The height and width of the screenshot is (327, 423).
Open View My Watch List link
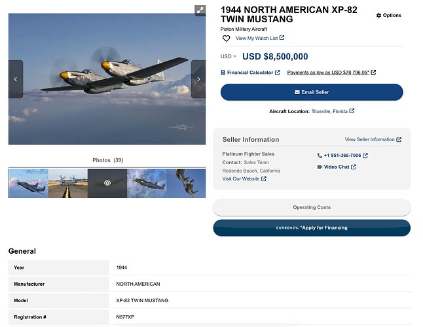pyautogui.click(x=260, y=38)
